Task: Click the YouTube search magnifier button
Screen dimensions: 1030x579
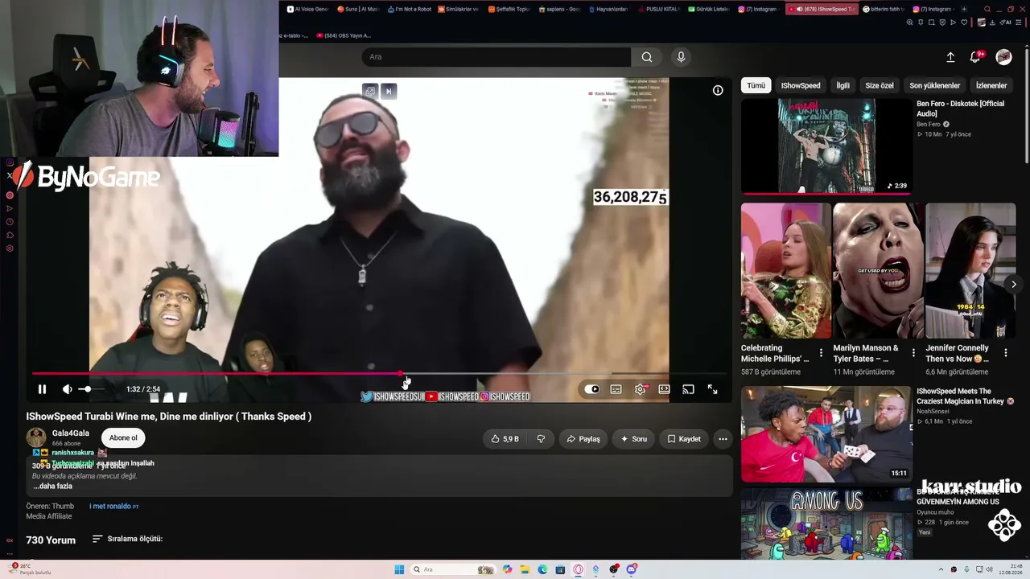Action: coord(647,57)
